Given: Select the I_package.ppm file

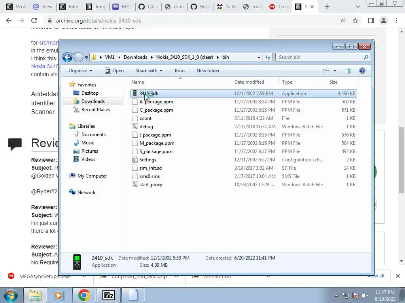Looking at the screenshot, I should point(155,135).
